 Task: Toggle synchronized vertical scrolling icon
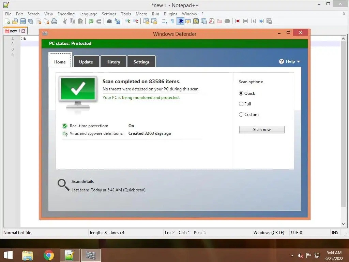pos(146,21)
